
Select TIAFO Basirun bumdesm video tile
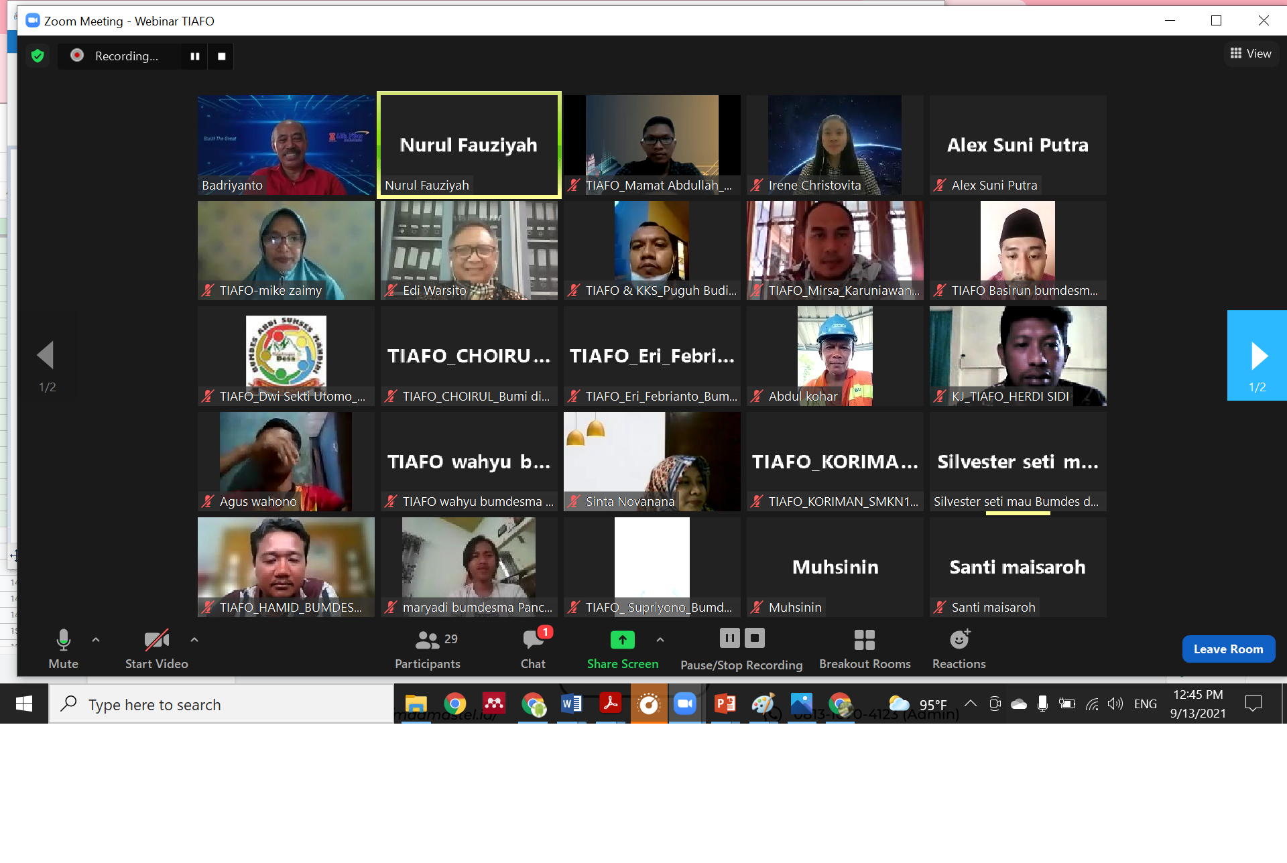click(1018, 251)
